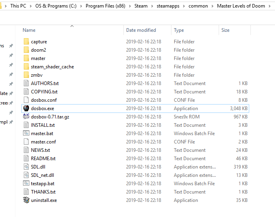Select the master.bat file name
Screen dimensions: 275x217
tap(42, 134)
